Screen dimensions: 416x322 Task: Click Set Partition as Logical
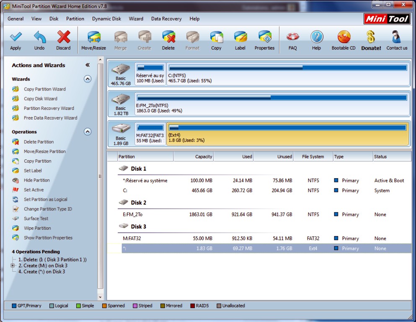pyautogui.click(x=45, y=199)
